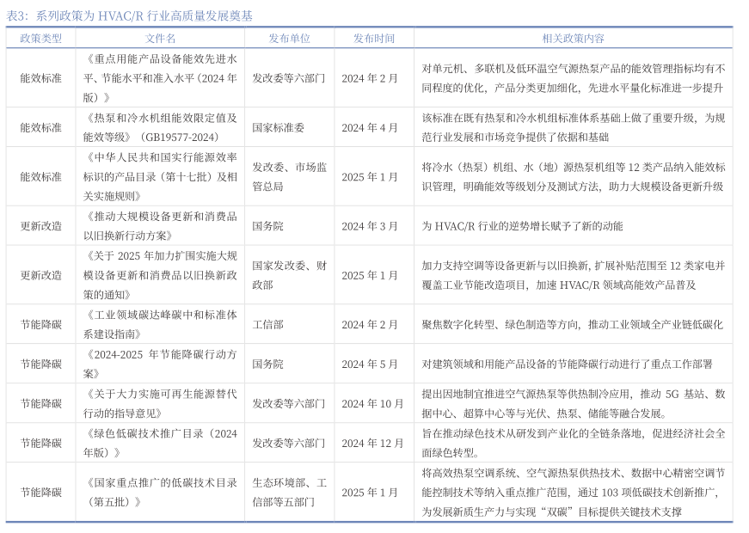749x533 pixels.
Task: Click the 2024 年 4 月 date cell
Action: tap(370, 127)
